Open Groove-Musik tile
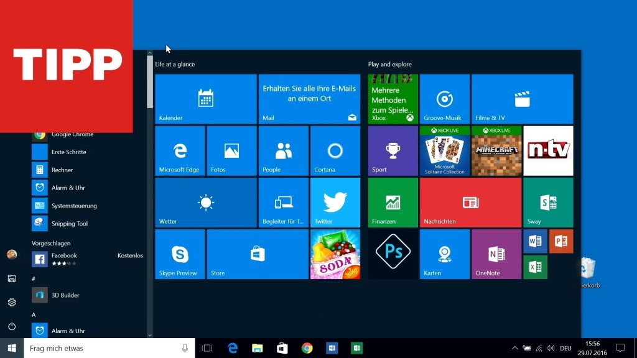Image resolution: width=637 pixels, height=358 pixels. pos(444,99)
